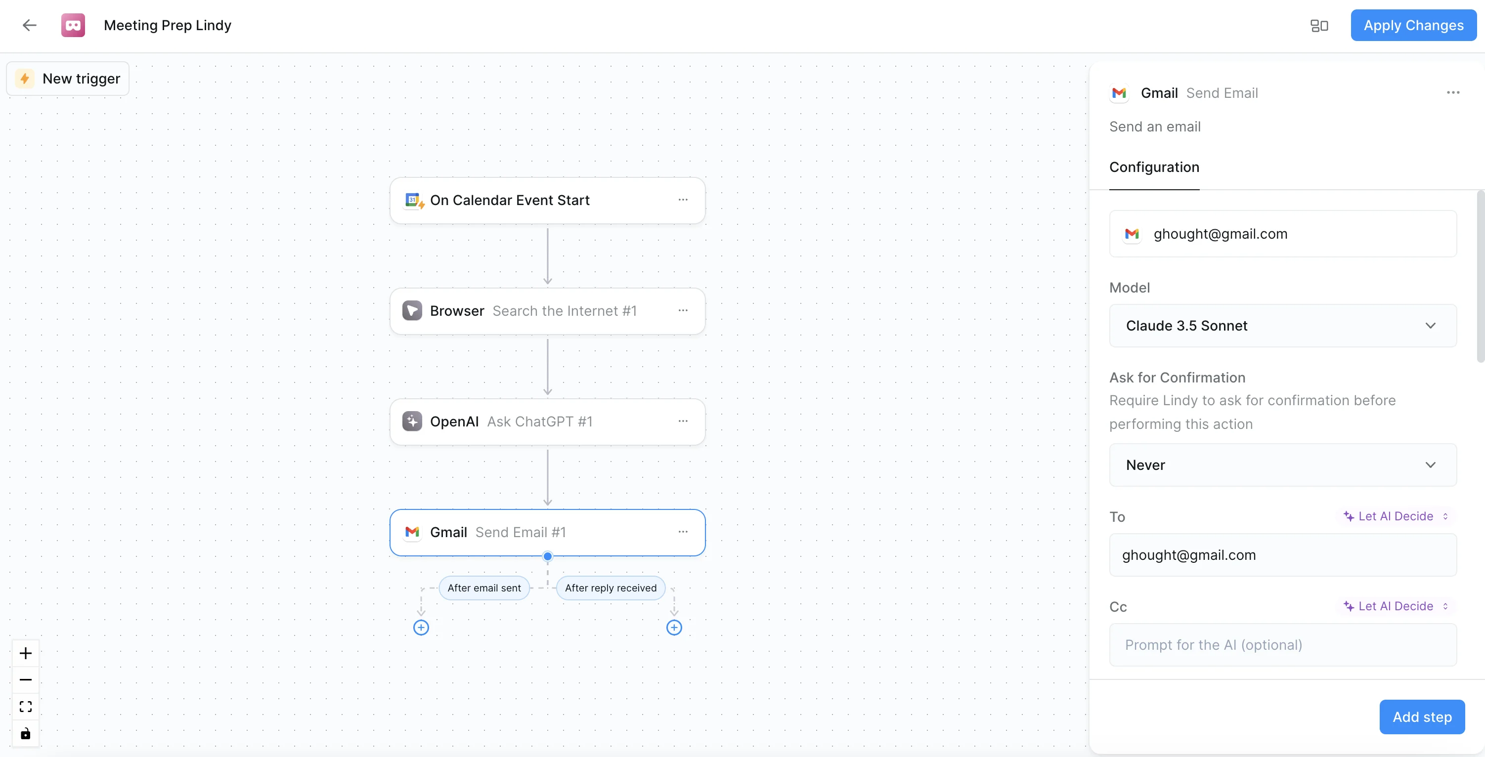Screen dimensions: 1485x757
Task: Open options menu on Browser node
Action: pos(683,310)
